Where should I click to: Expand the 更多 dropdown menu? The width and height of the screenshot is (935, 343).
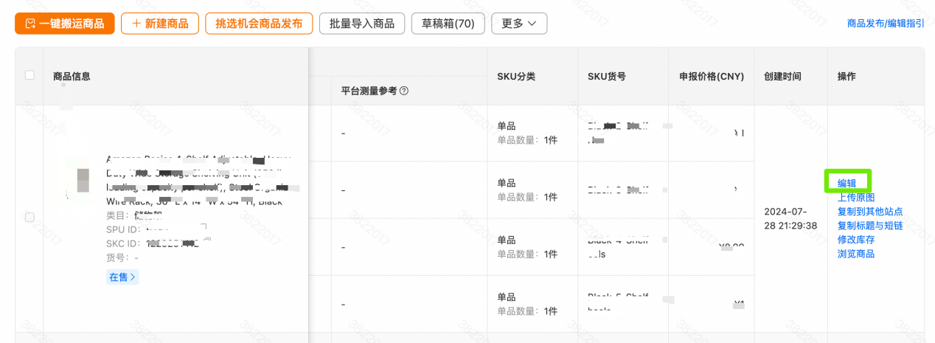(x=519, y=24)
